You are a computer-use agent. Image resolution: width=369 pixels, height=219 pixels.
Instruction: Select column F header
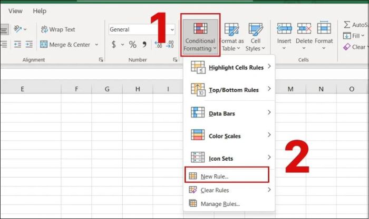tap(76, 89)
